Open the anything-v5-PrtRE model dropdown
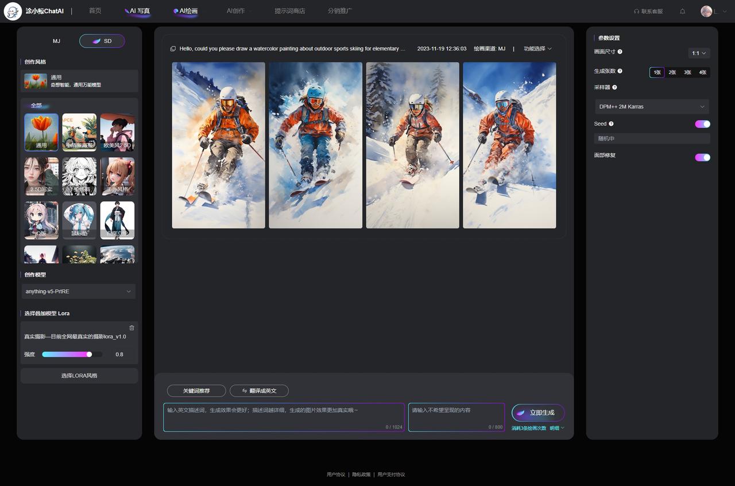Screen dimensions: 735x486 click(79, 291)
